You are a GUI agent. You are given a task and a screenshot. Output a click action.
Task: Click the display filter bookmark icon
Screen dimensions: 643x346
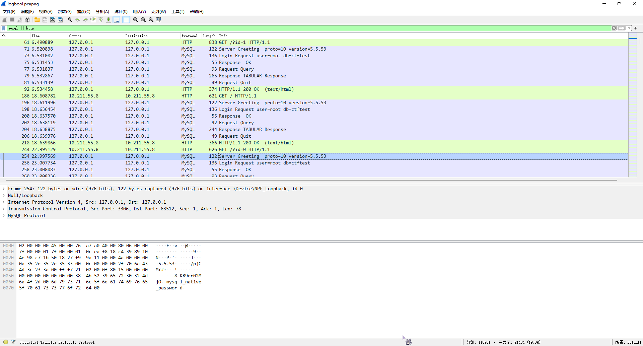[x=4, y=28]
